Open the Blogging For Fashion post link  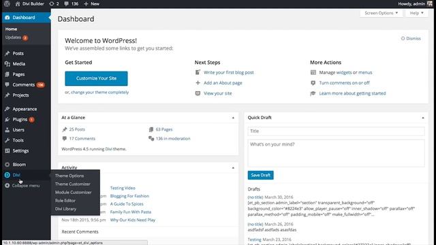click(129, 196)
